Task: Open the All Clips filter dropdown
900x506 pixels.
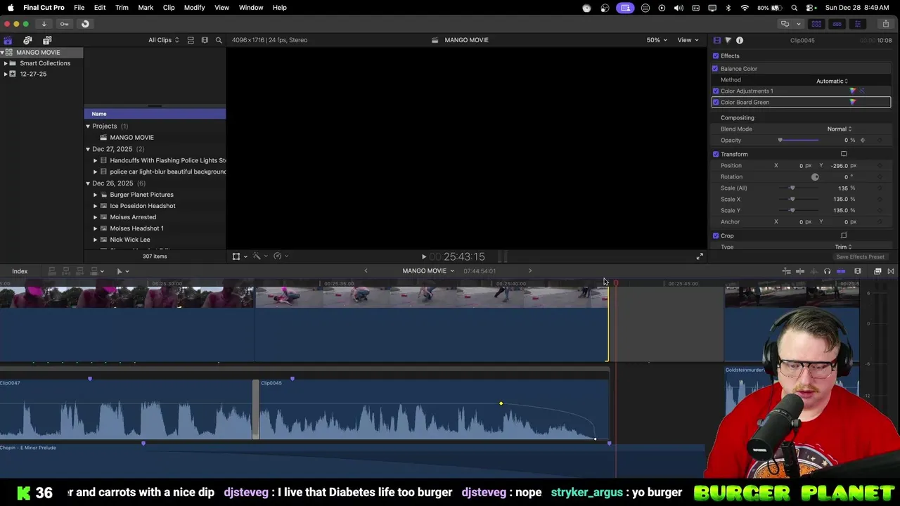Action: (163, 40)
